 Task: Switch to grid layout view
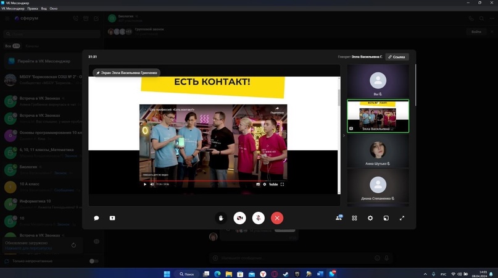point(354,218)
